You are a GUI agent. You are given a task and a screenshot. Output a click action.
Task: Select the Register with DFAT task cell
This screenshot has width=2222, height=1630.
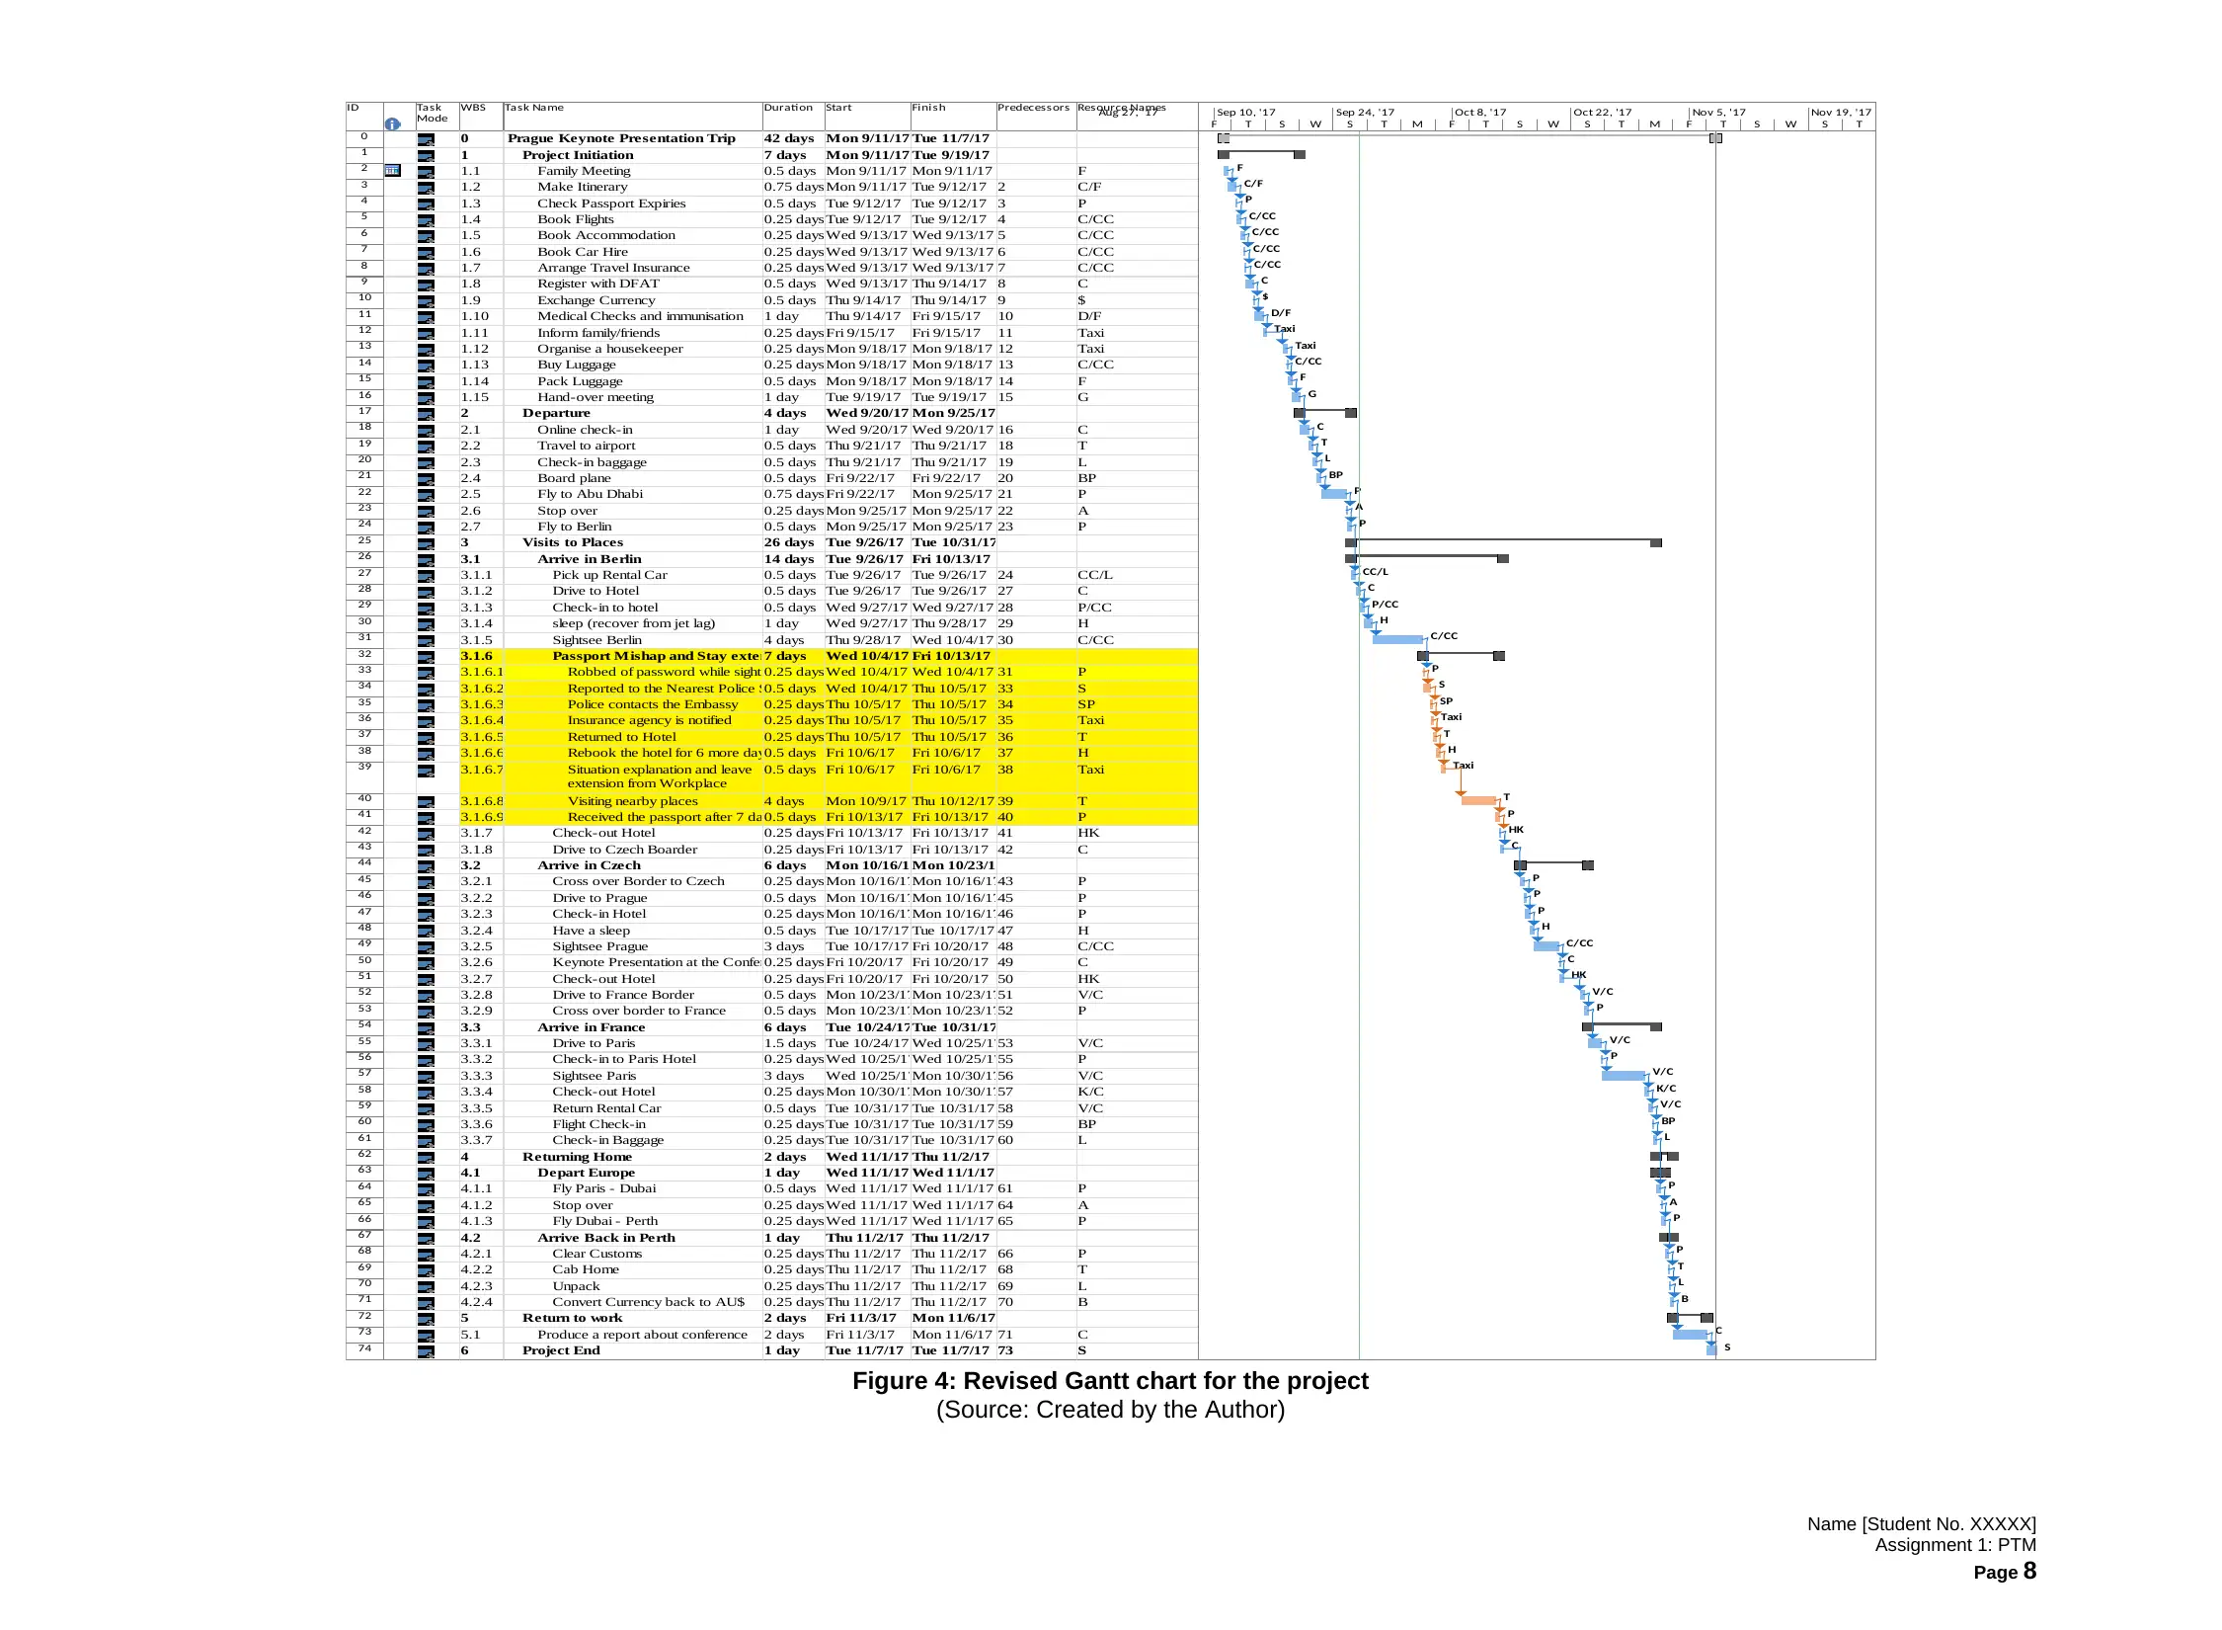coord(598,285)
